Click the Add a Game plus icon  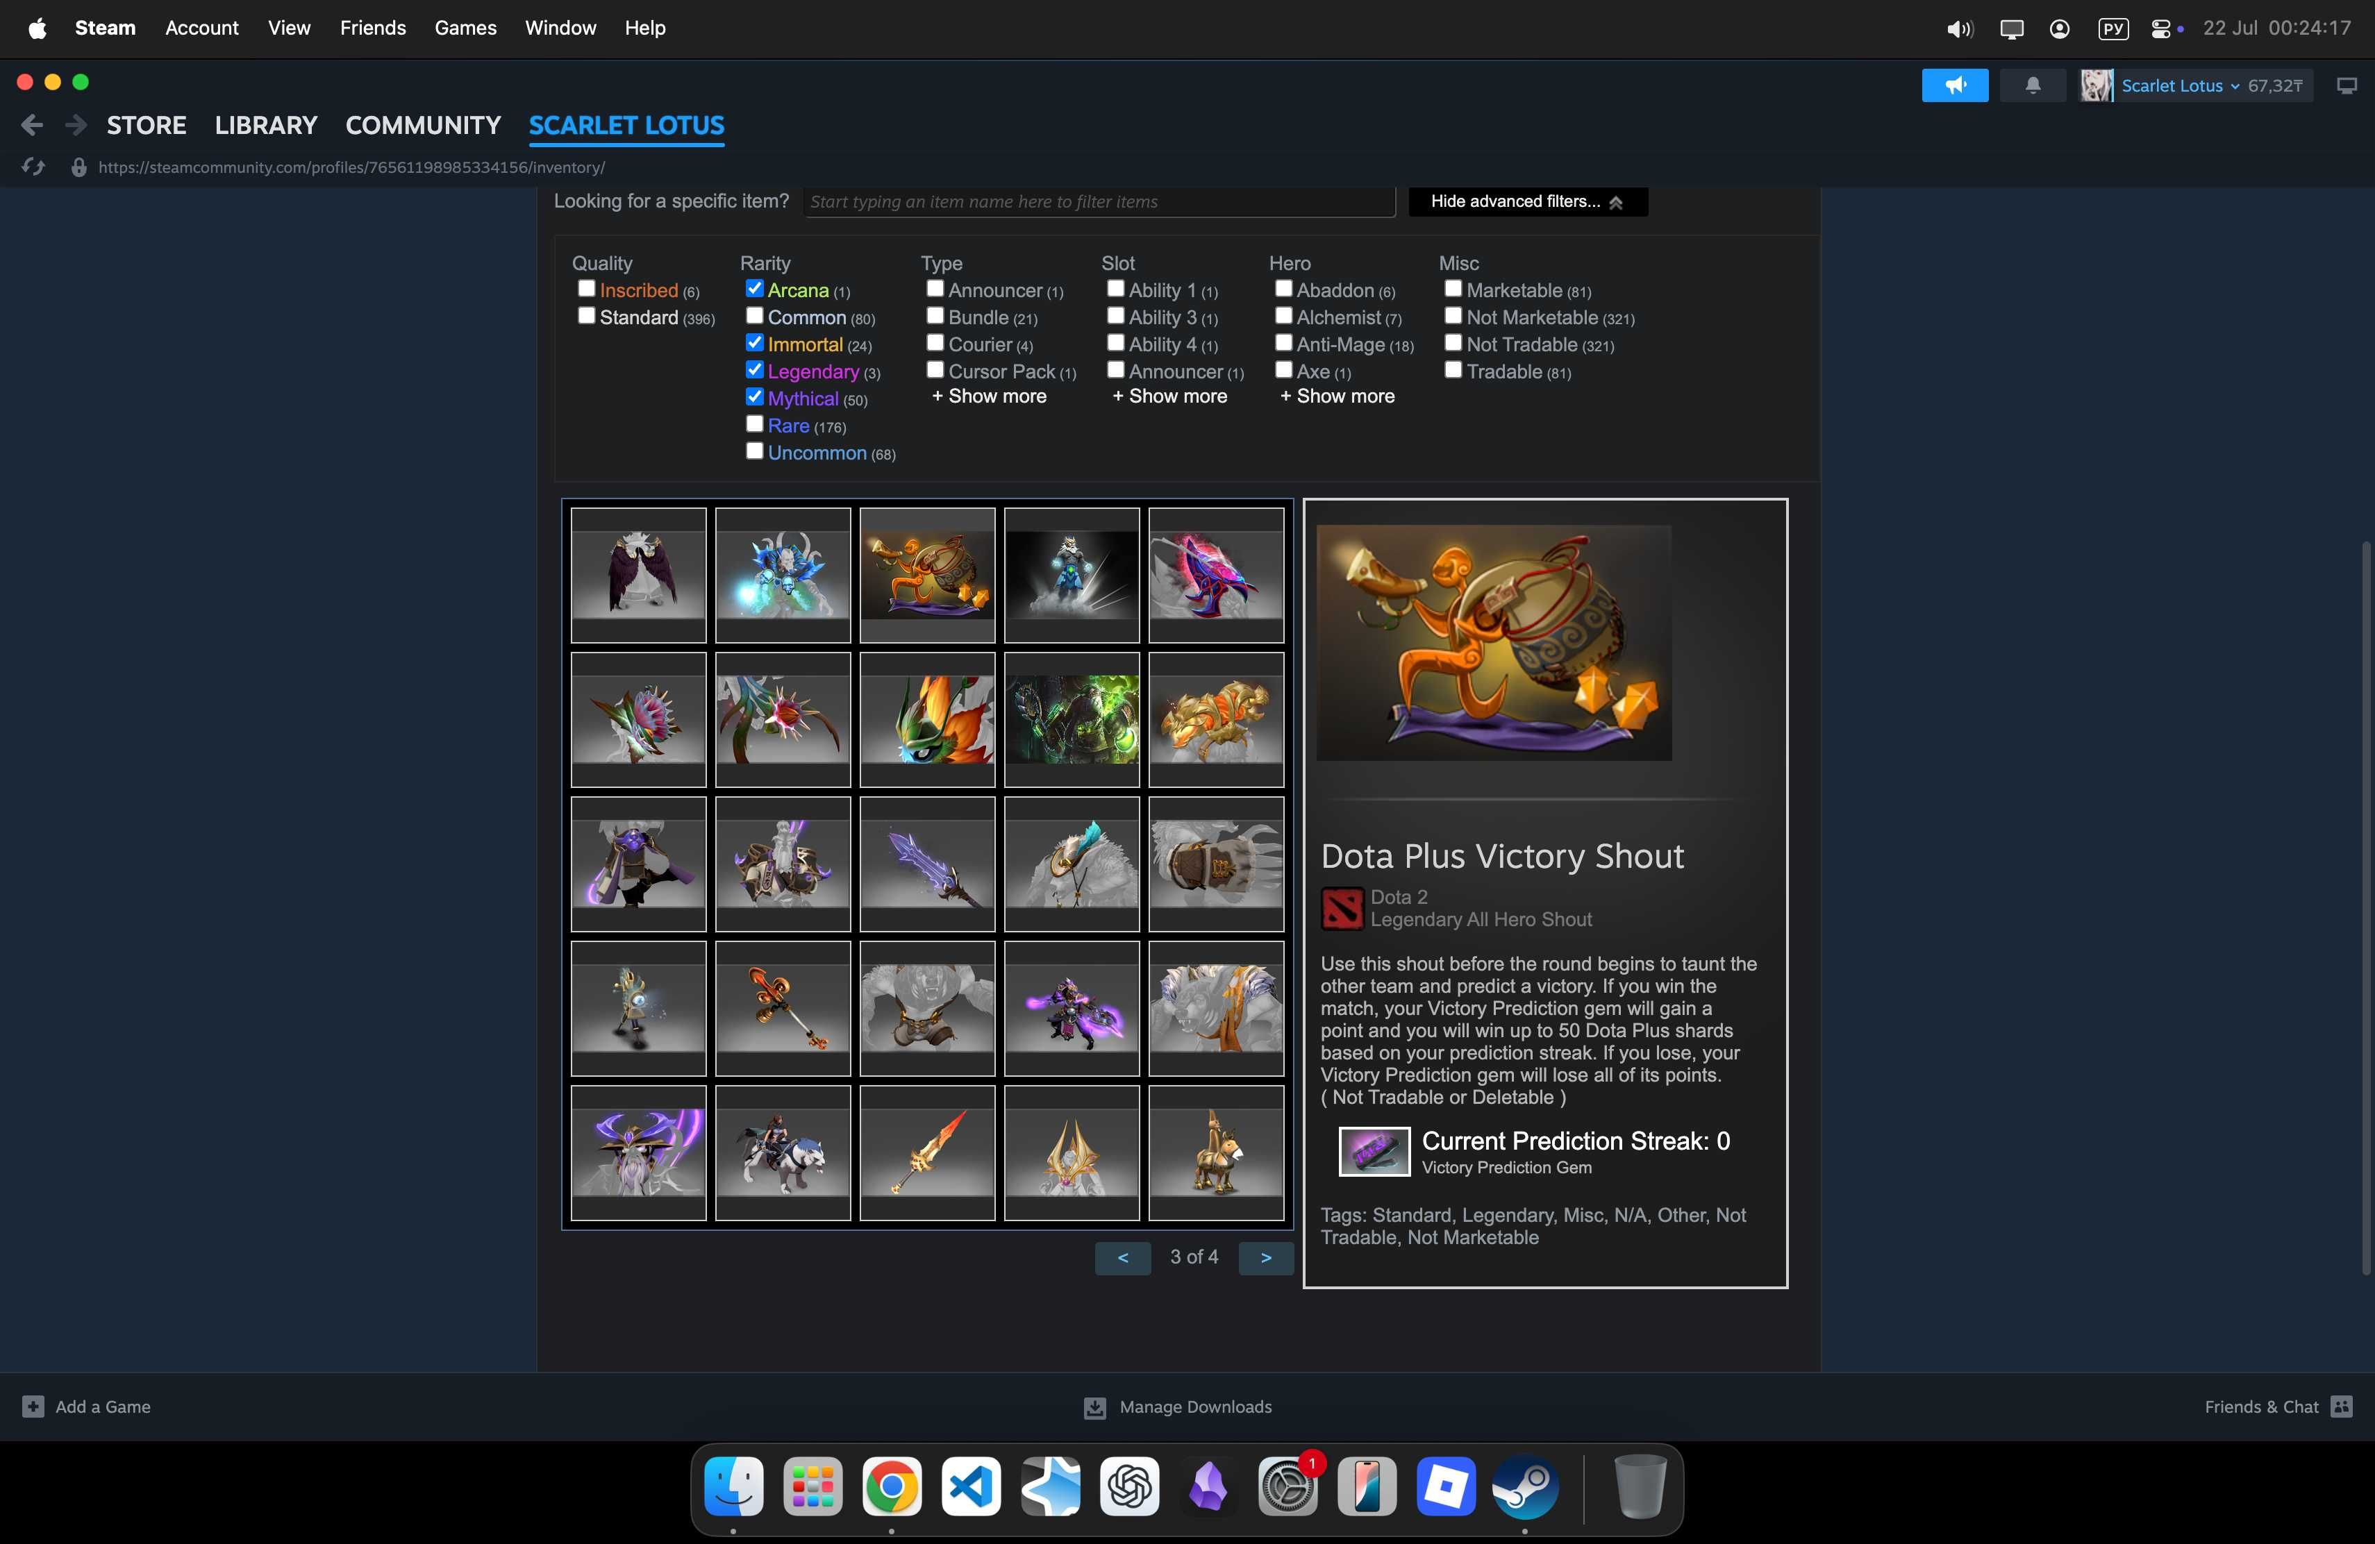(x=33, y=1407)
